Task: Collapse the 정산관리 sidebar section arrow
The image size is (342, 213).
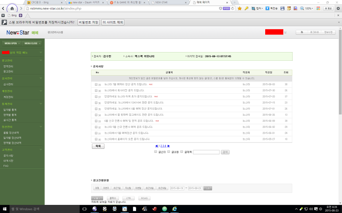Action: click(x=41, y=127)
